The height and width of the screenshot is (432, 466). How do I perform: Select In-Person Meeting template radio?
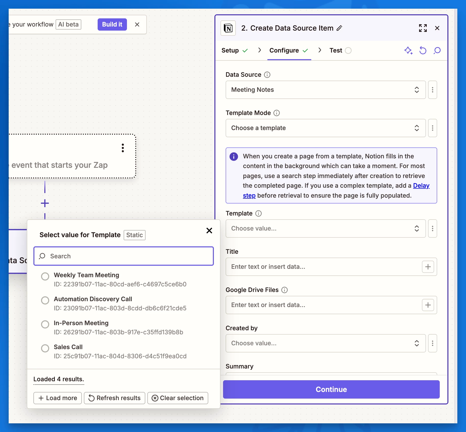[45, 324]
